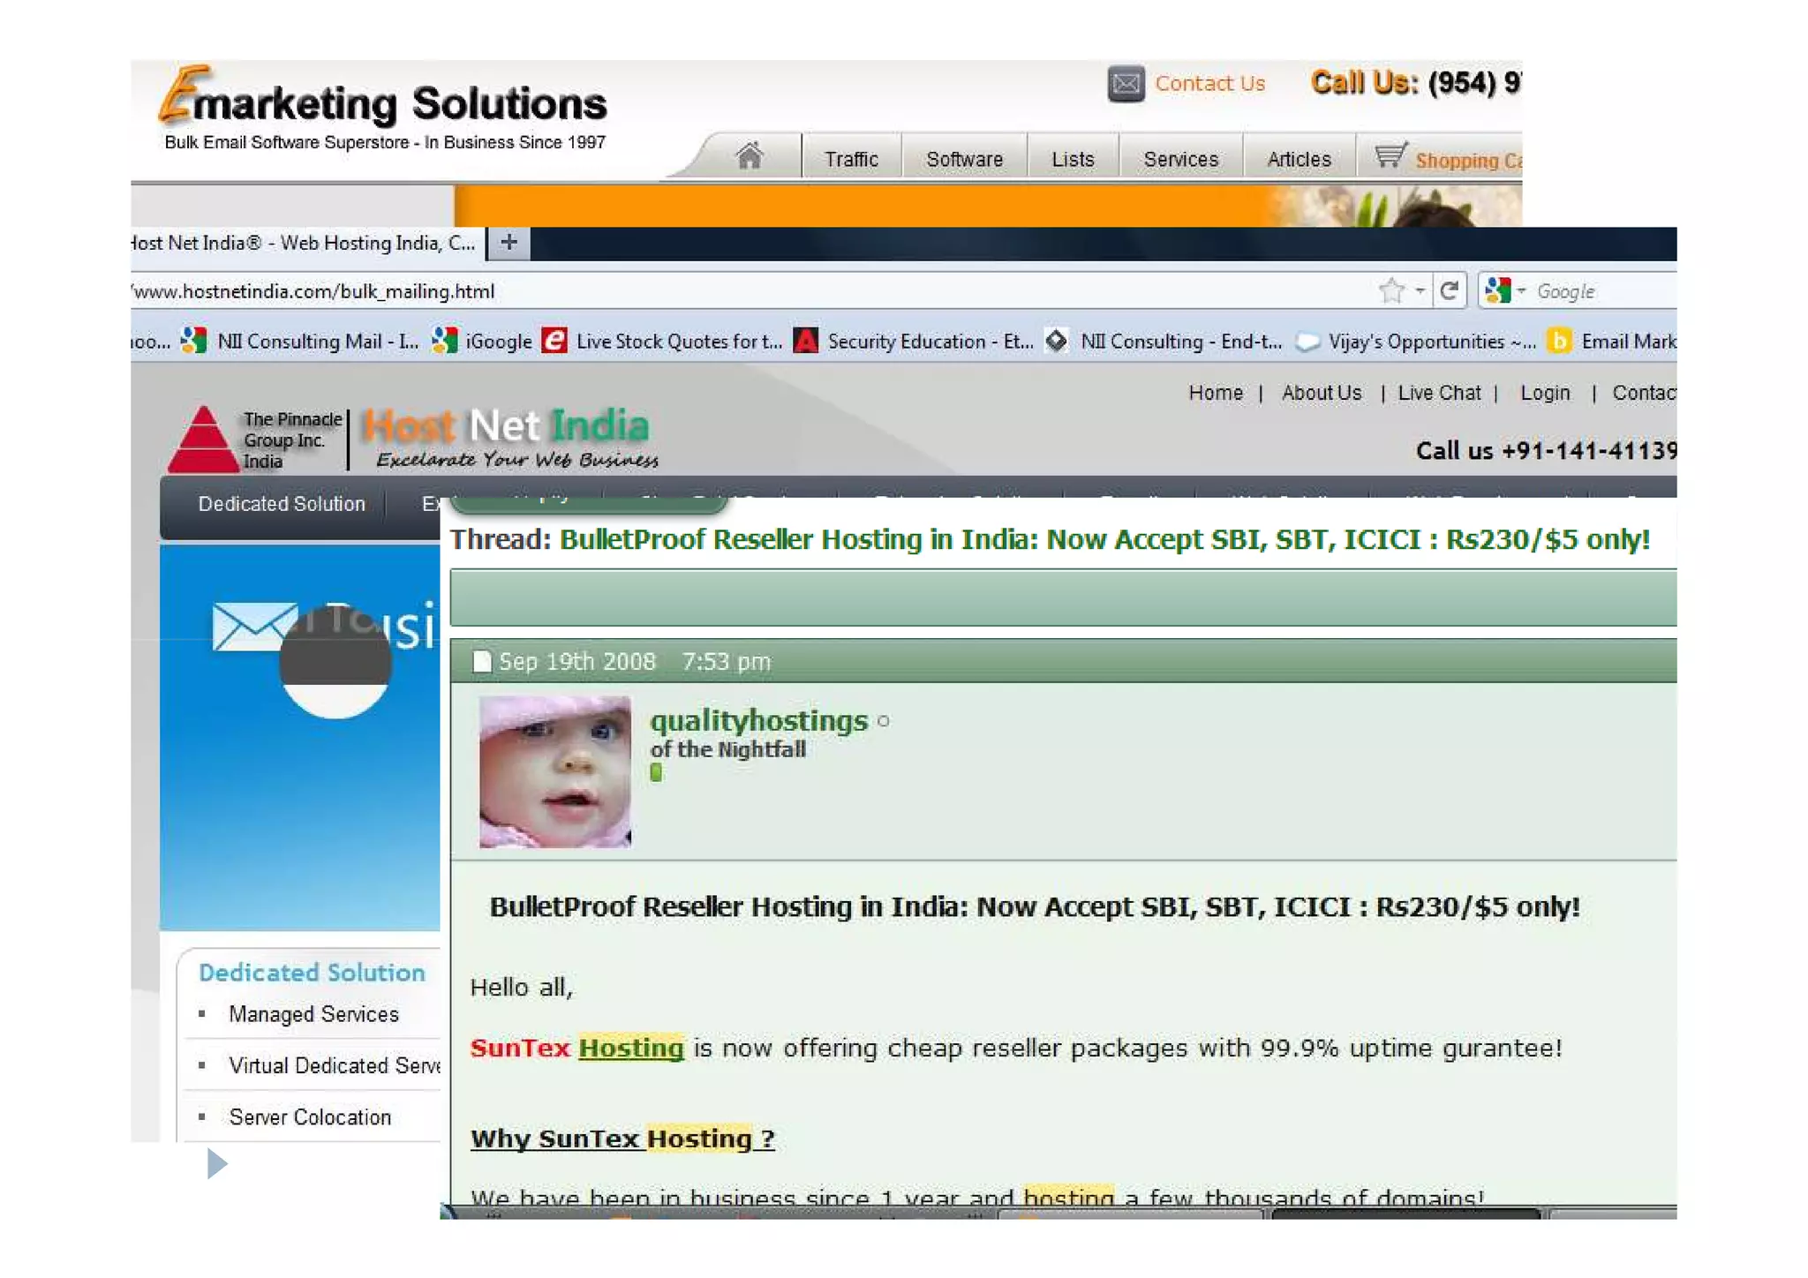Screen dimensions: 1808x1278
Task: Open the bookmark star dropdown arrow
Action: point(1419,290)
